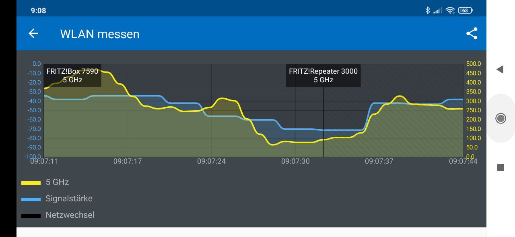Click the yellow 5 GHz legend swatch
This screenshot has height=237, width=515.
[31, 183]
